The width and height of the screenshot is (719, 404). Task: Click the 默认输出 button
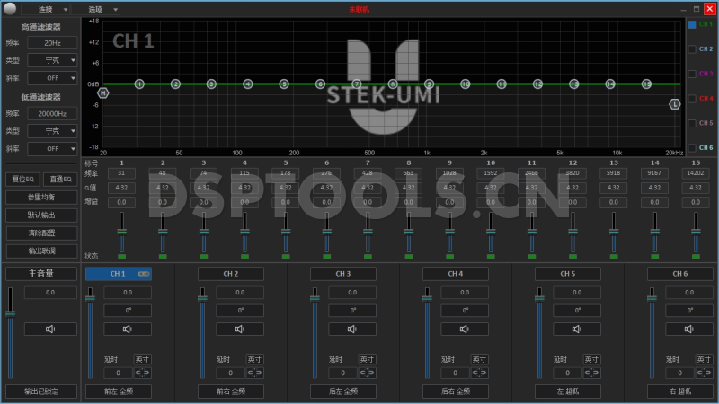[x=41, y=215]
